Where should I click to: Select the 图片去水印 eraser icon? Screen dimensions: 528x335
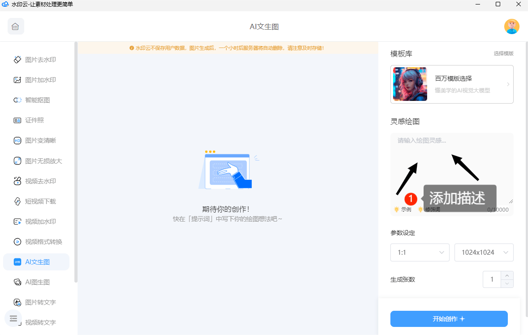17,60
